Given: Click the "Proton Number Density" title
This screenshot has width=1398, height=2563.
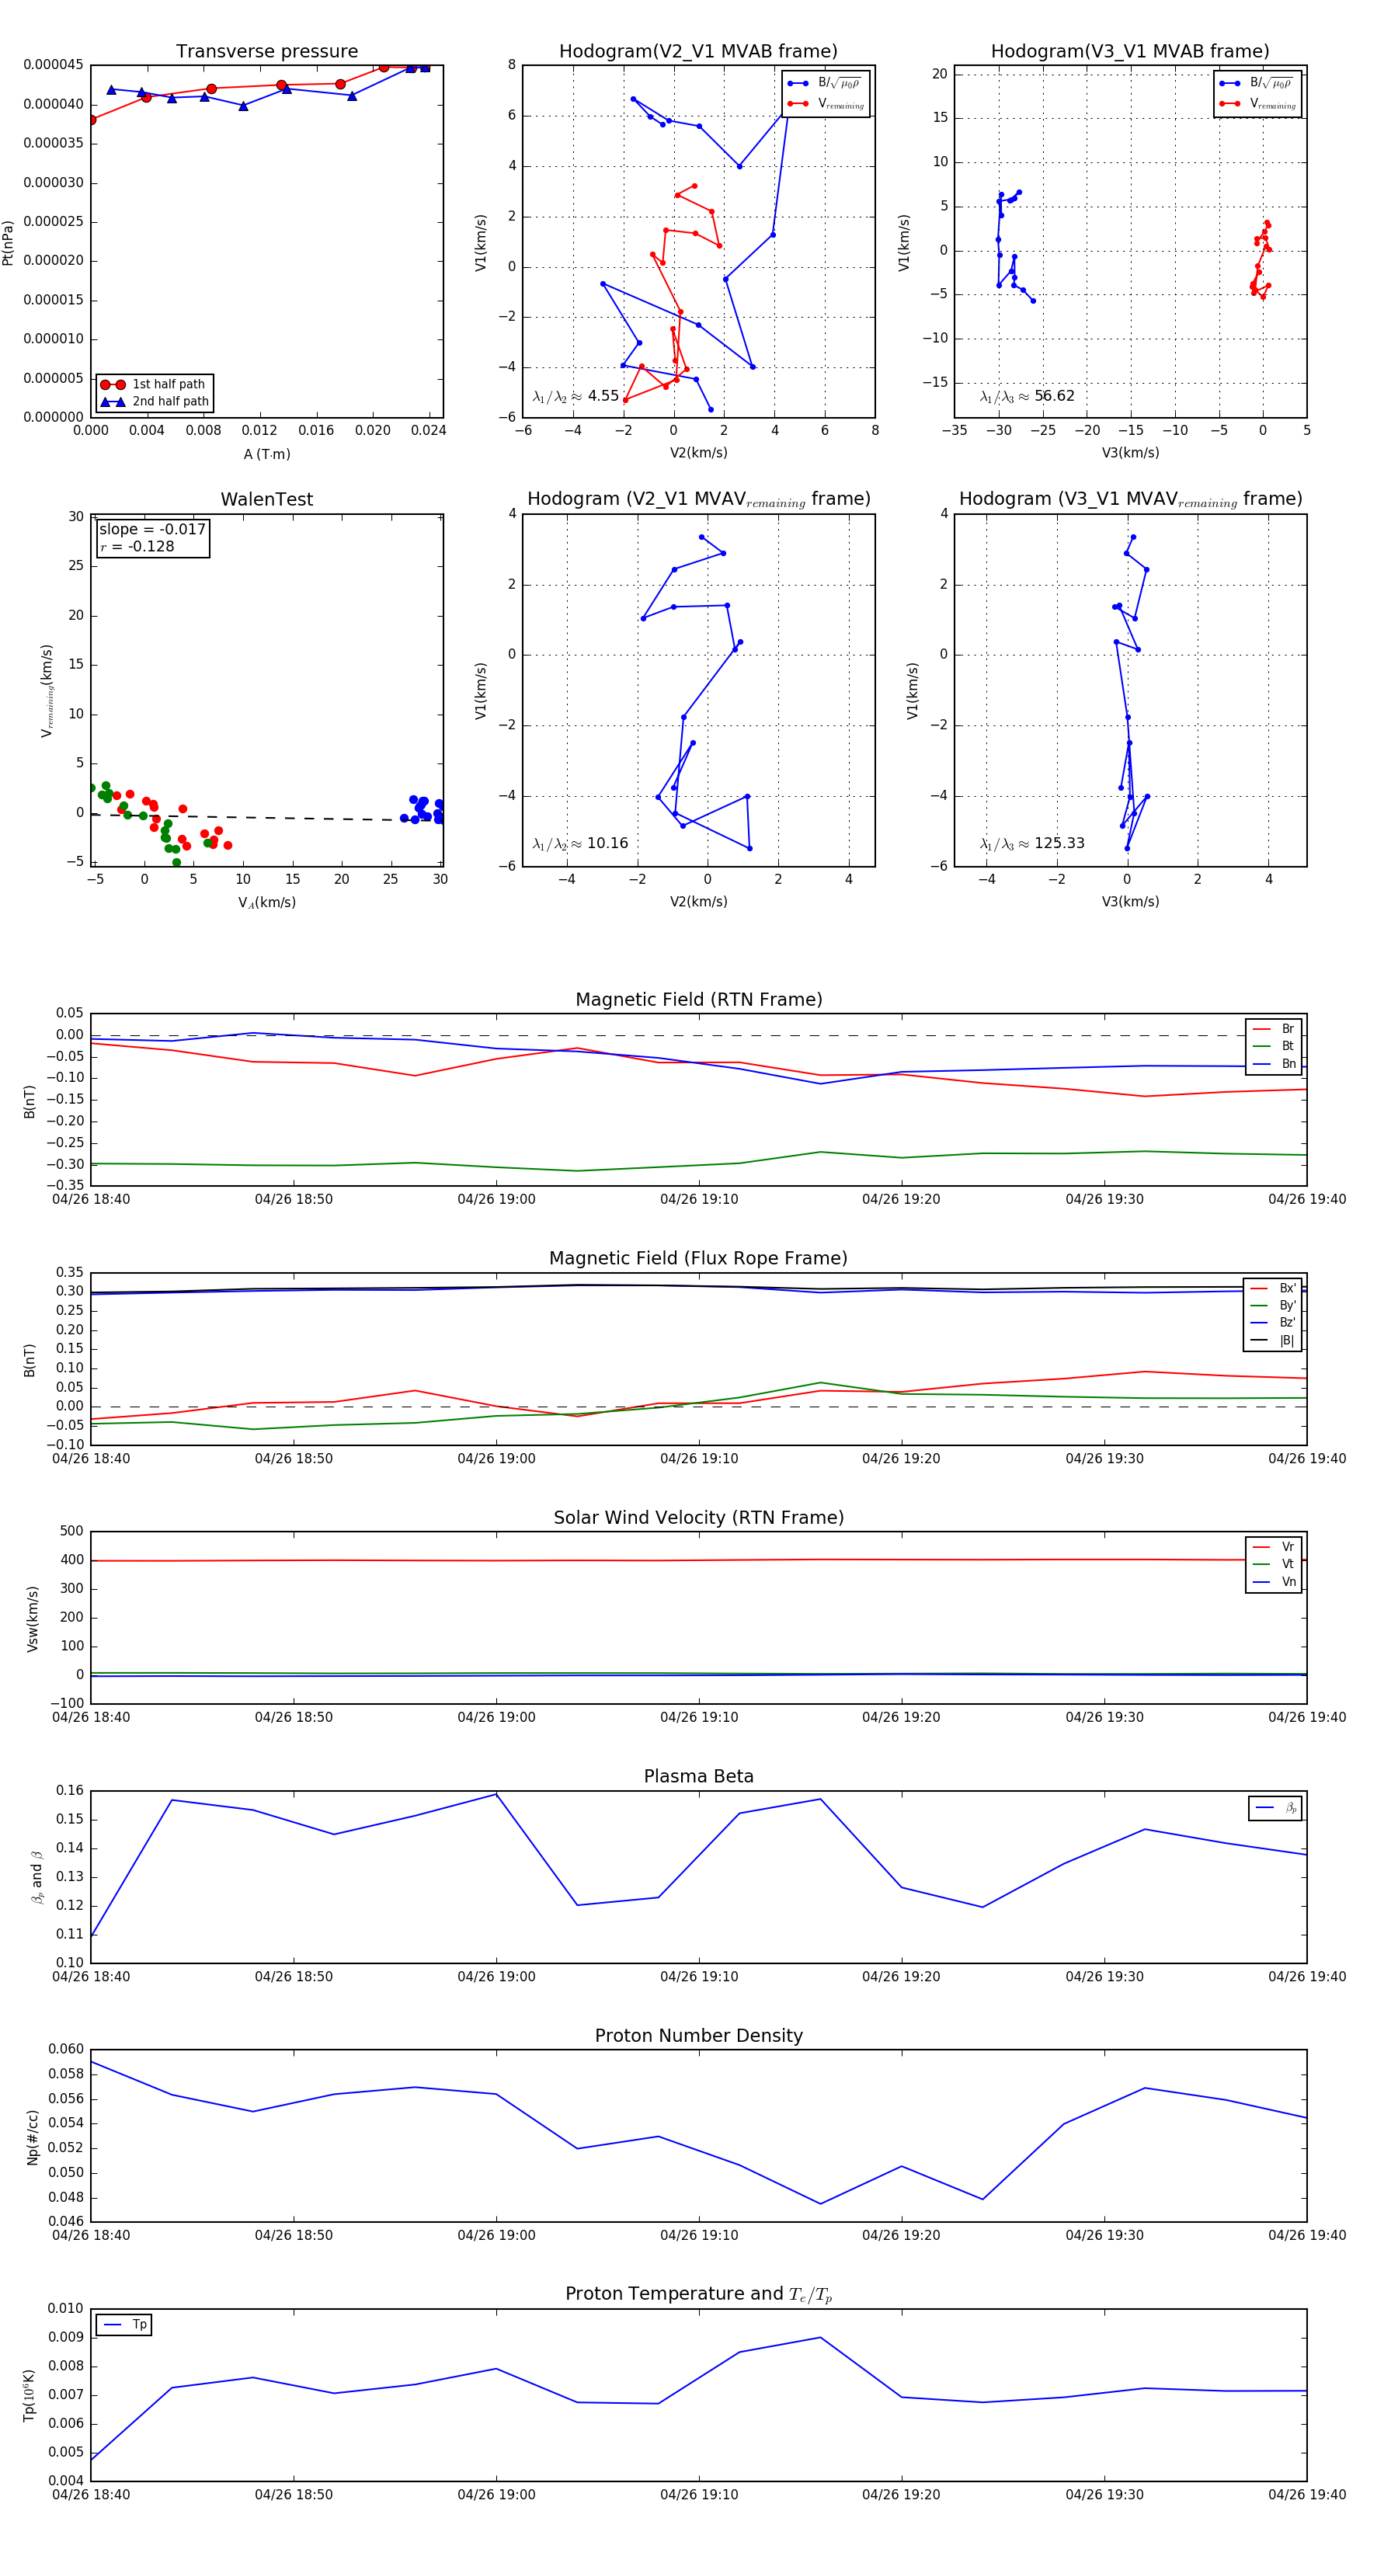Looking at the screenshot, I should (698, 2036).
